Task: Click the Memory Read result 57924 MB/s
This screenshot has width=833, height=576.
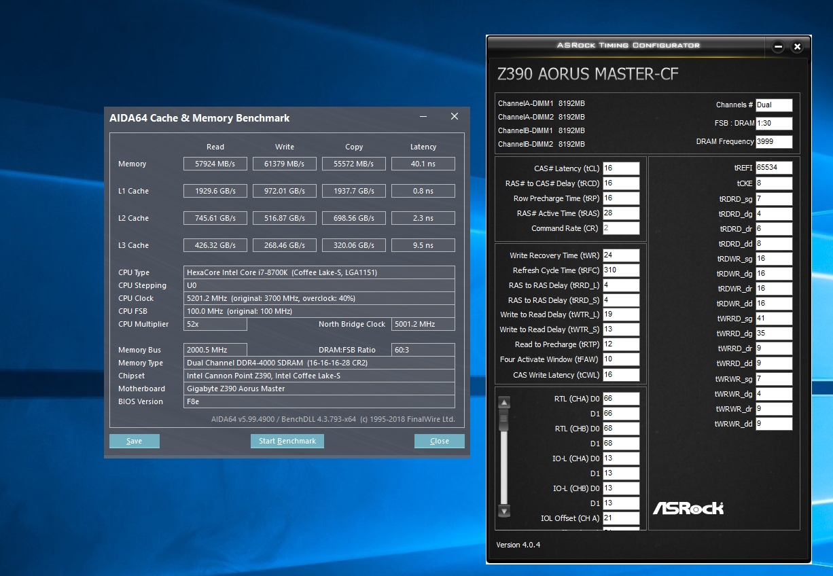Action: tap(215, 164)
